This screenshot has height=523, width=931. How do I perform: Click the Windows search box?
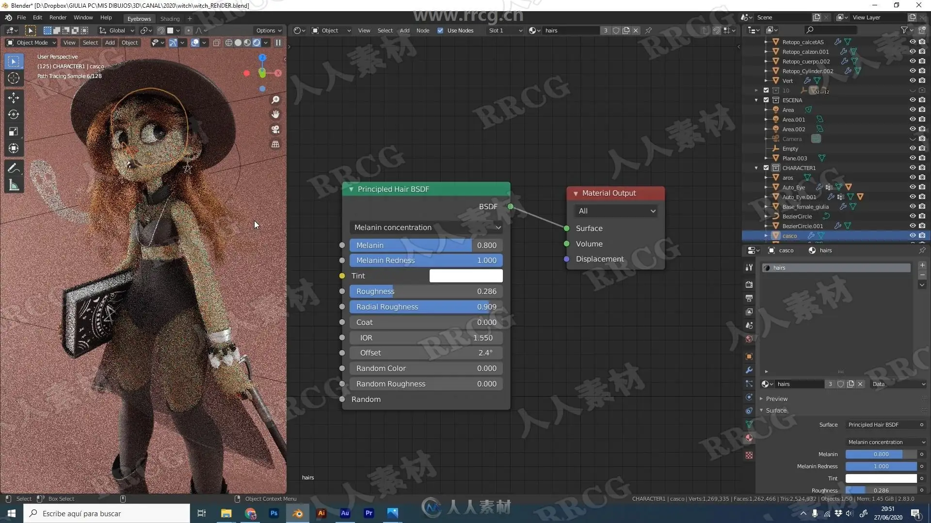pyautogui.click(x=107, y=513)
